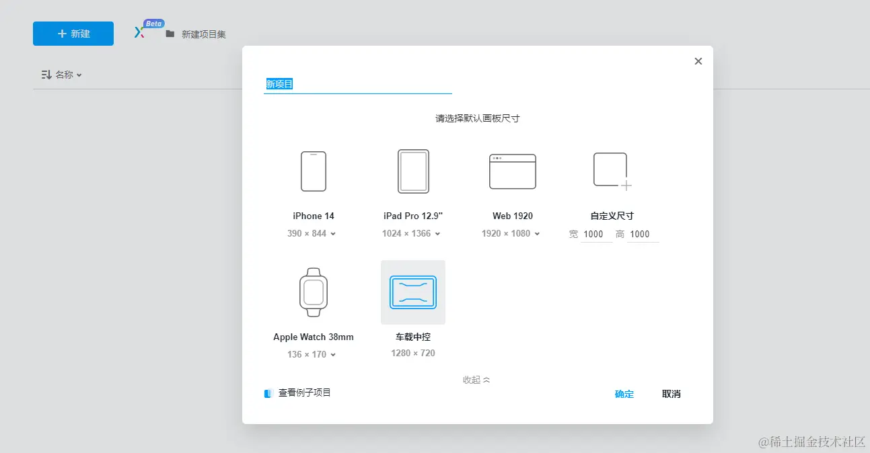The image size is (870, 453).
Task: Click the sort icon beside 名称
Action: [x=46, y=75]
